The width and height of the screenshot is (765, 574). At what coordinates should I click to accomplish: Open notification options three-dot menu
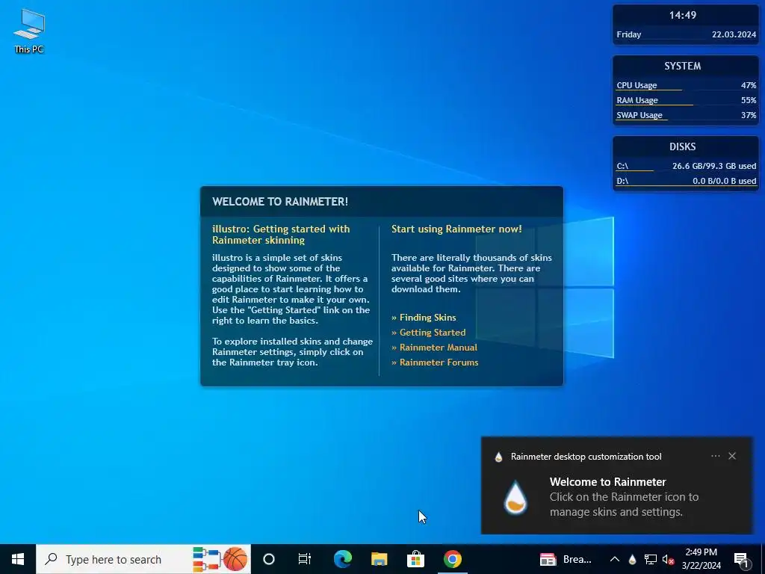(x=715, y=456)
